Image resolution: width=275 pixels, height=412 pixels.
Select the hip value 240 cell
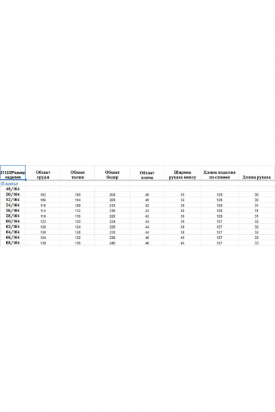point(112,243)
